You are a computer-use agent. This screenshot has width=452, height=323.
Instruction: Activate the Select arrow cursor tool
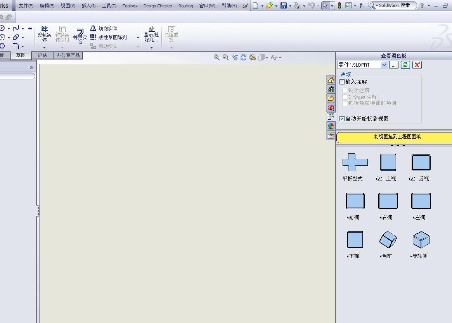326,5
